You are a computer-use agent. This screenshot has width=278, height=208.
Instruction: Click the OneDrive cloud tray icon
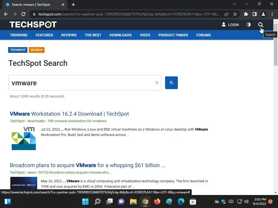click(x=217, y=201)
